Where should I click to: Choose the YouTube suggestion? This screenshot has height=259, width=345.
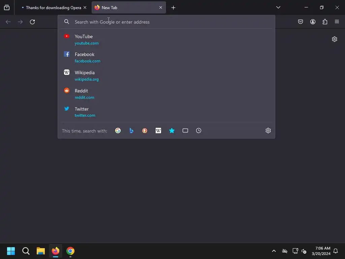[x=166, y=39]
